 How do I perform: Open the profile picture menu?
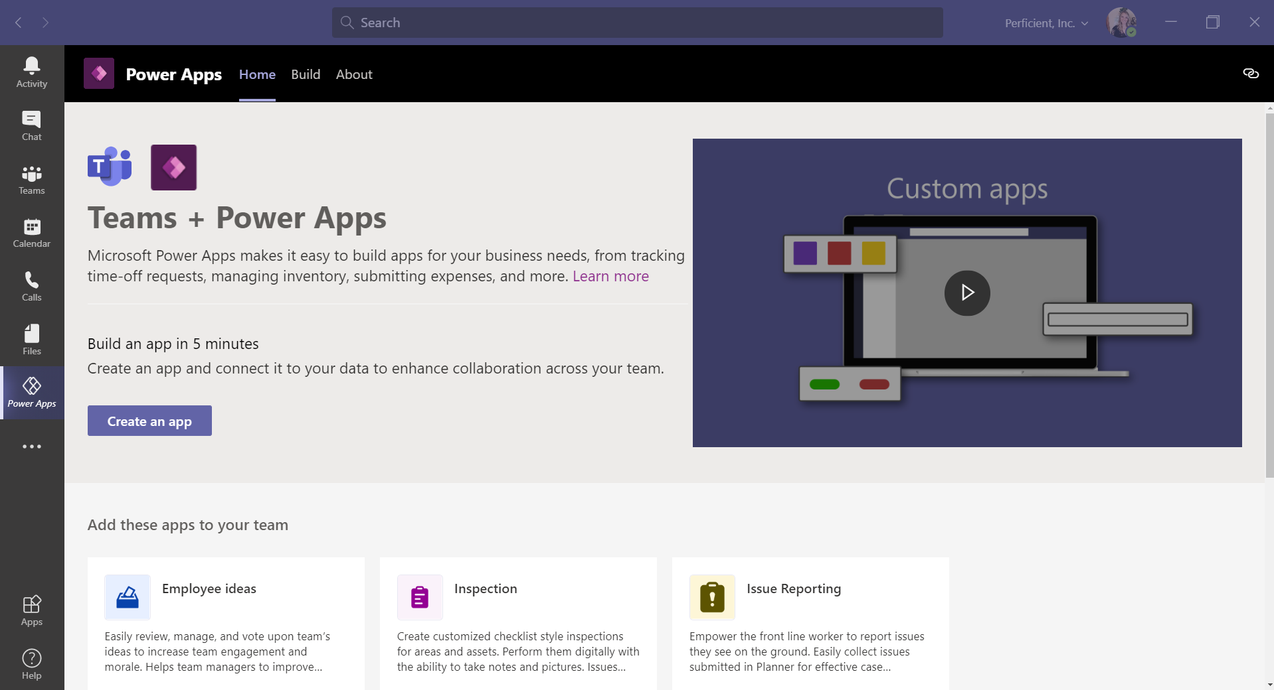coord(1121,23)
